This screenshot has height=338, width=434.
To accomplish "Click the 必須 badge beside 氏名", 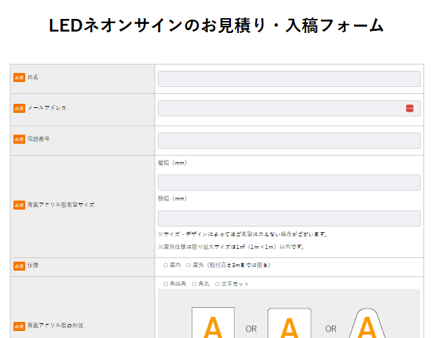I will 19,78.
